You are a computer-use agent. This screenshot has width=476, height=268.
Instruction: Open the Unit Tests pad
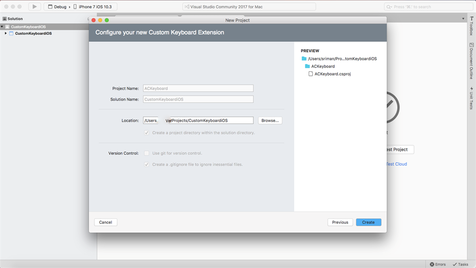(x=471, y=98)
